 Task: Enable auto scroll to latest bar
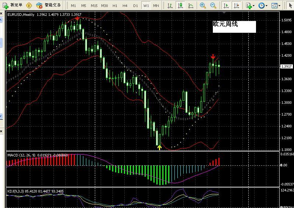[225, 6]
